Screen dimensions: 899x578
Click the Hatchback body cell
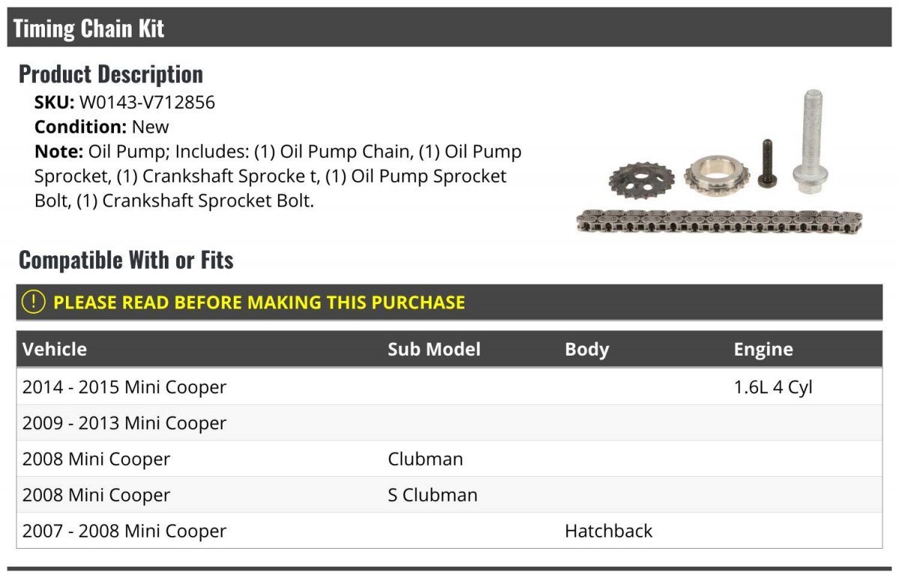pos(608,531)
